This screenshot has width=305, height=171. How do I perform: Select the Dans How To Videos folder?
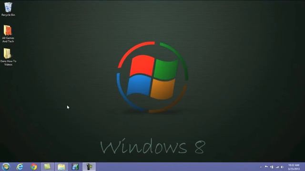[8, 57]
